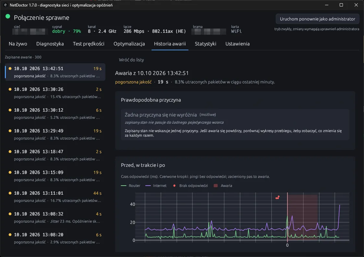Select the incident from 13:30:26
This screenshot has height=257, width=364.
(x=55, y=93)
